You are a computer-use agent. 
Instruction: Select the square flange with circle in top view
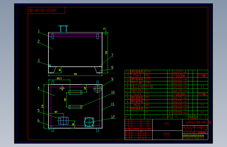(89, 122)
